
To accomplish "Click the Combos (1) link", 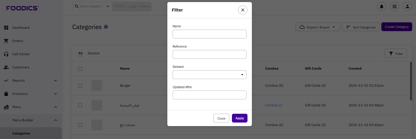I will (x=273, y=105).
